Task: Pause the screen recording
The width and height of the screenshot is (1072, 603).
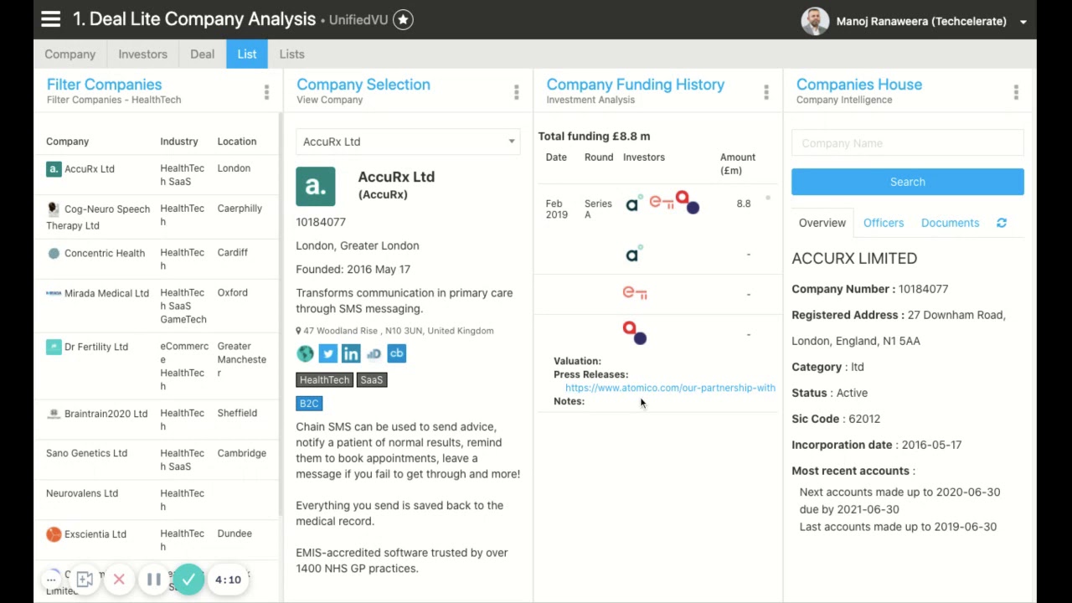Action: point(154,580)
